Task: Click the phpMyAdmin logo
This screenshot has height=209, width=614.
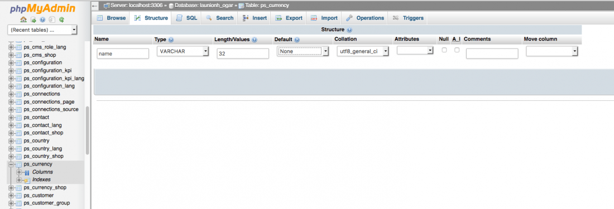Action: [42, 8]
